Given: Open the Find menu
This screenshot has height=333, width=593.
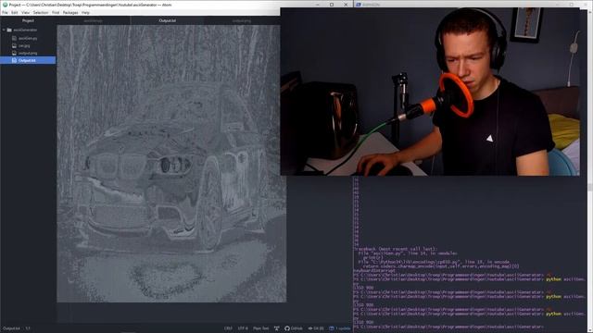Looking at the screenshot, I should point(56,12).
